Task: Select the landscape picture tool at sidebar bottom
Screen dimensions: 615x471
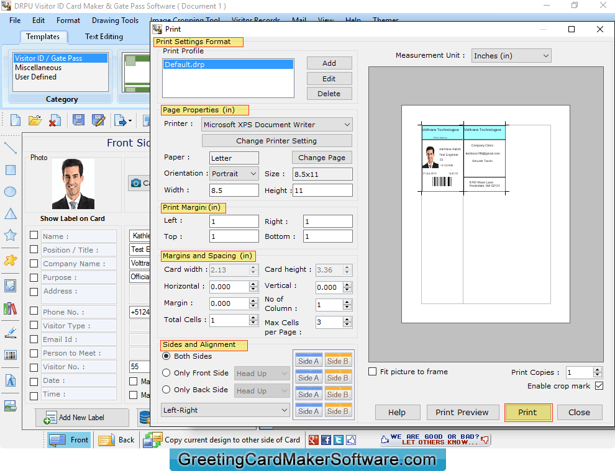Action: point(10,406)
